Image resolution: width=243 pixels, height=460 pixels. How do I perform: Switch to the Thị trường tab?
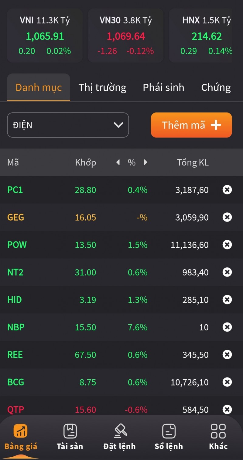(102, 88)
